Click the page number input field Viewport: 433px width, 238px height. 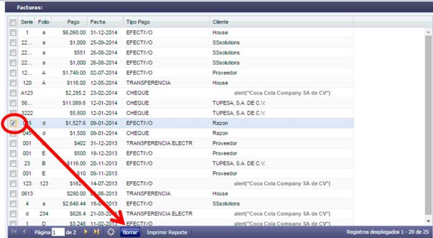(57, 232)
